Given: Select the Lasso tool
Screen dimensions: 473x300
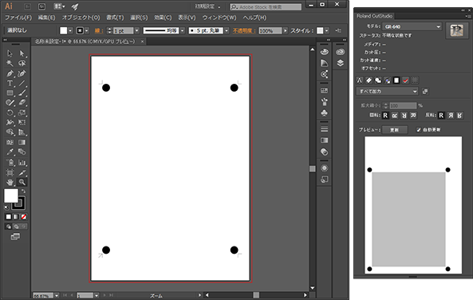Looking at the screenshot, I should click(x=22, y=63).
